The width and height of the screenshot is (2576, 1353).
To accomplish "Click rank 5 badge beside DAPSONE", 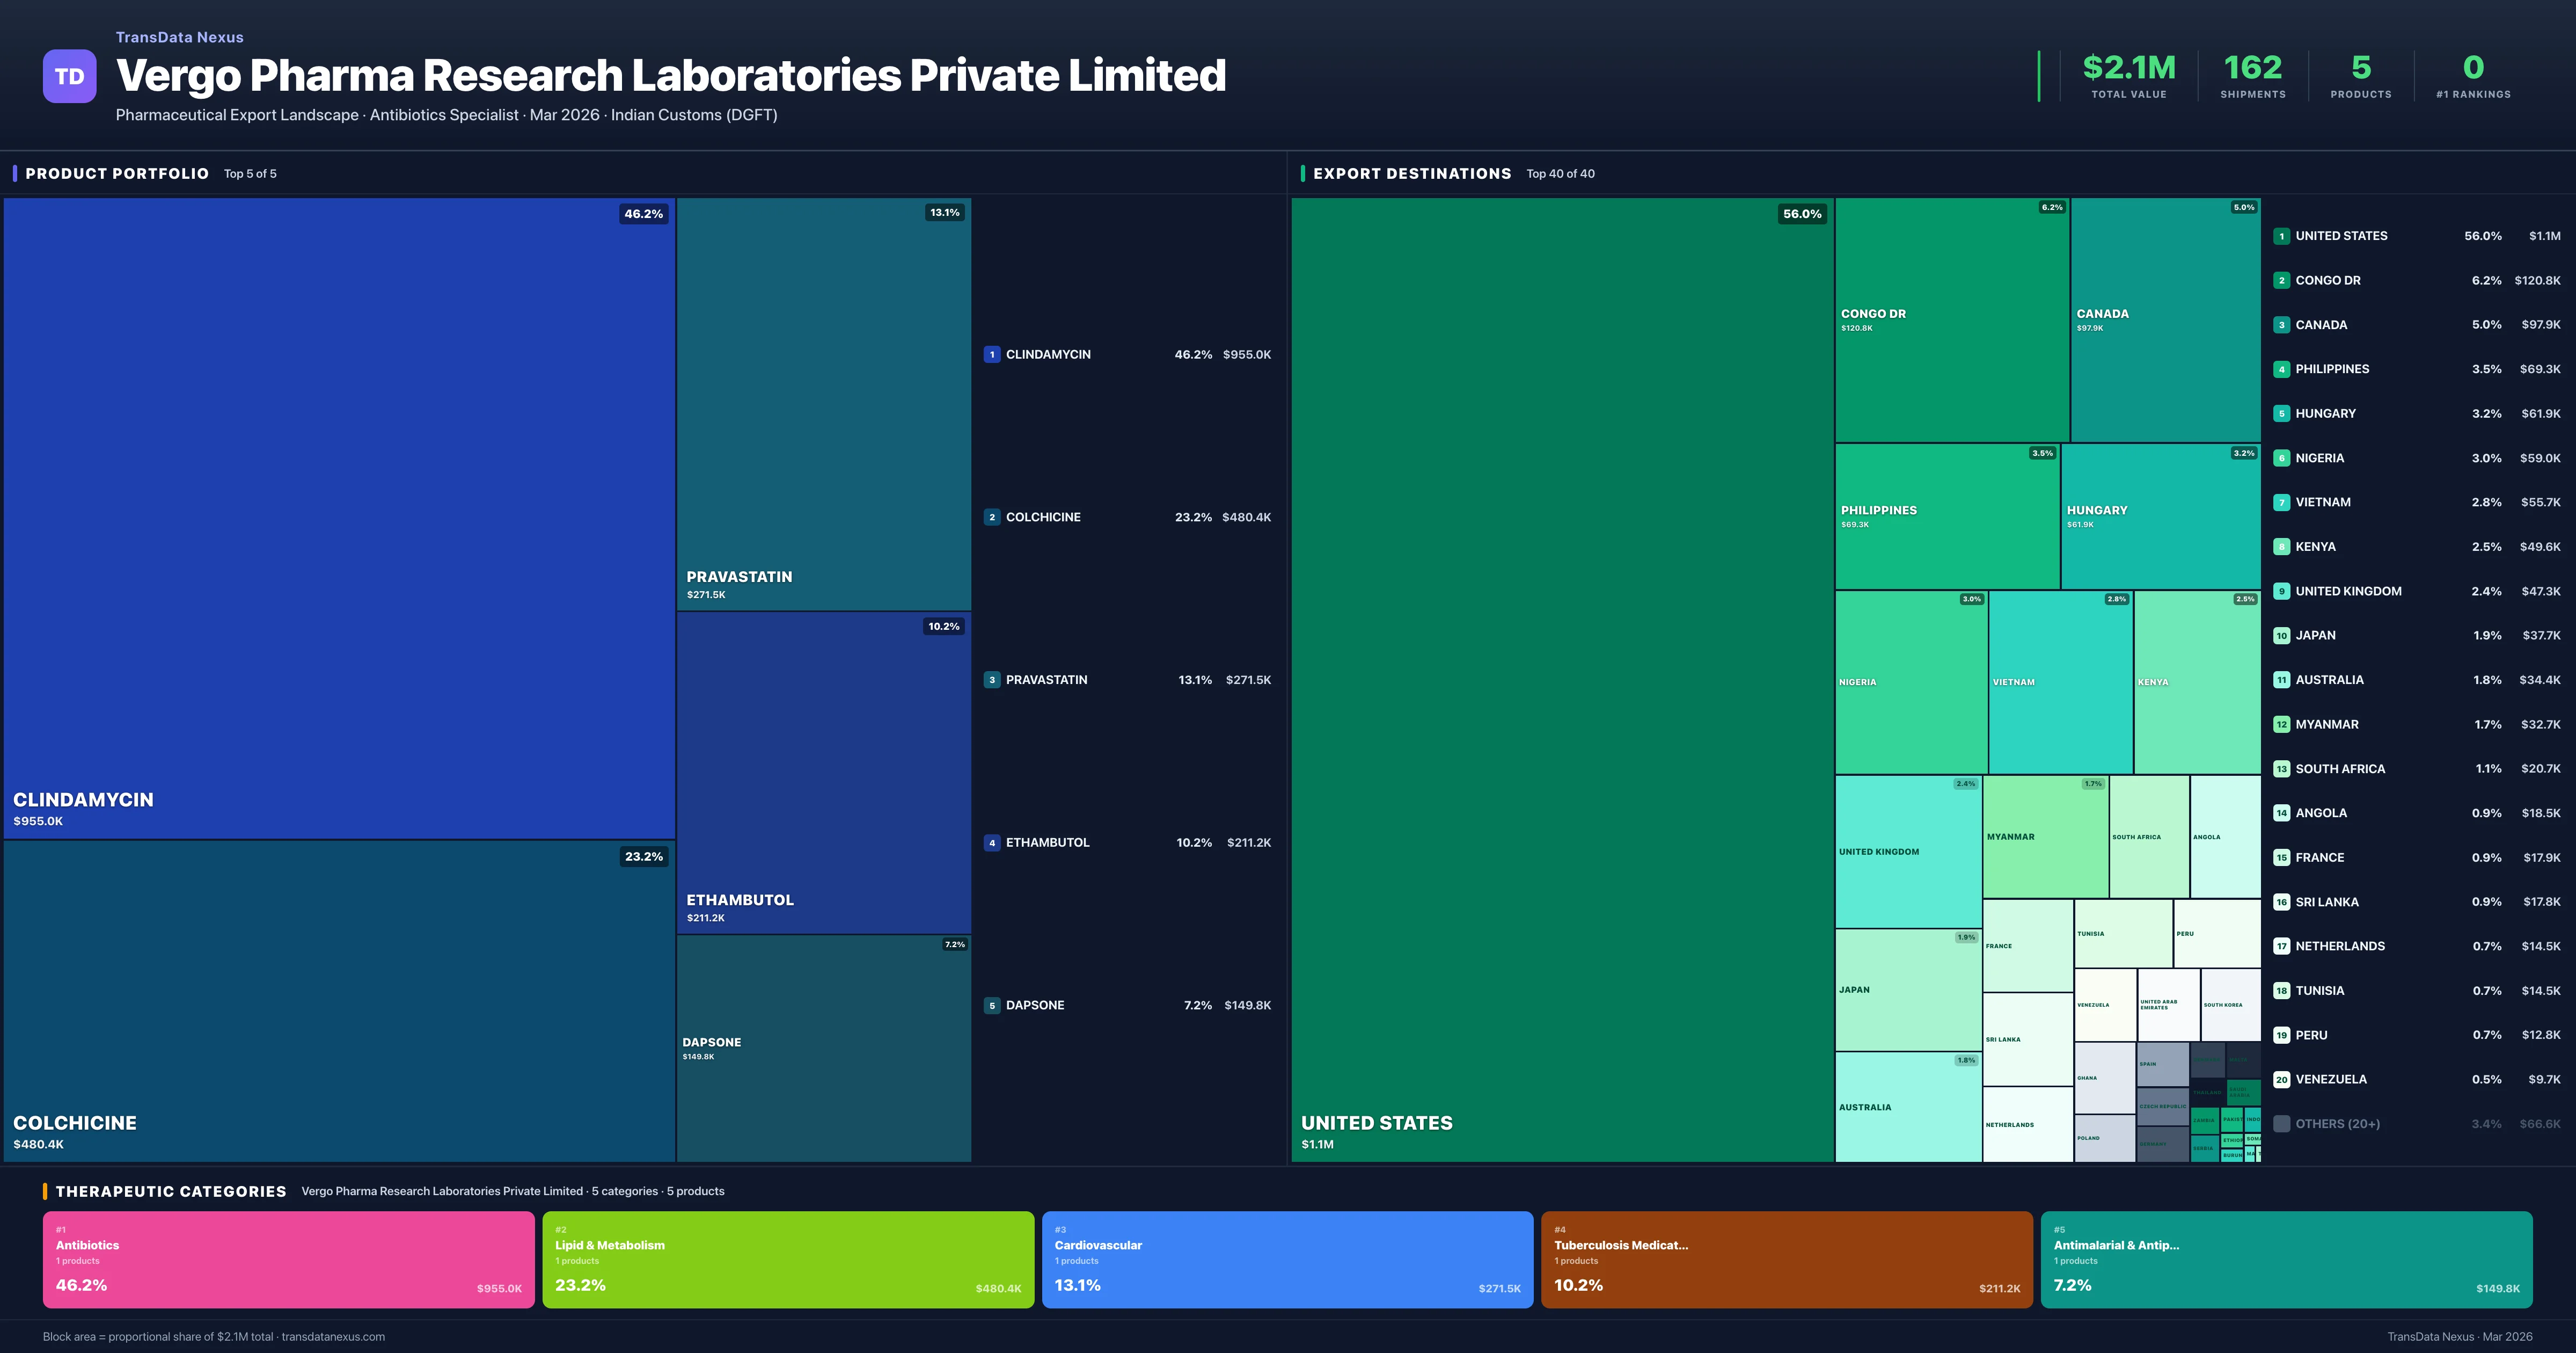I will [x=991, y=1005].
